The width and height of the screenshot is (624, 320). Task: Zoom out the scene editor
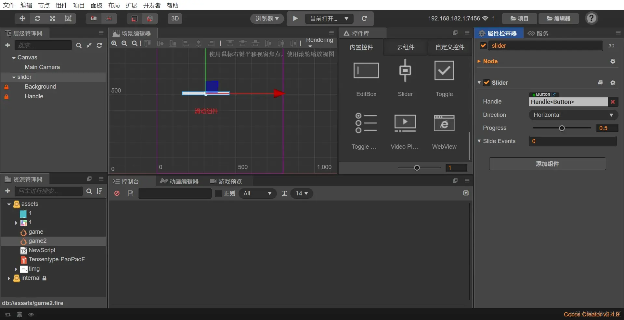124,43
